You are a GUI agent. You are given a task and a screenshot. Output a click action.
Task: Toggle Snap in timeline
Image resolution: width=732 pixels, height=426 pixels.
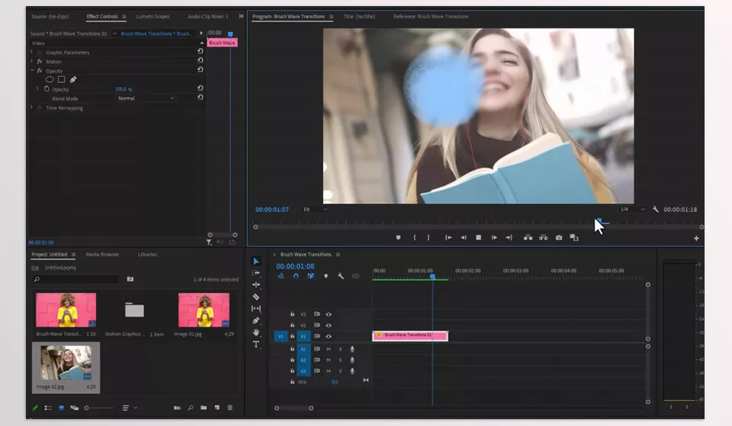point(296,276)
